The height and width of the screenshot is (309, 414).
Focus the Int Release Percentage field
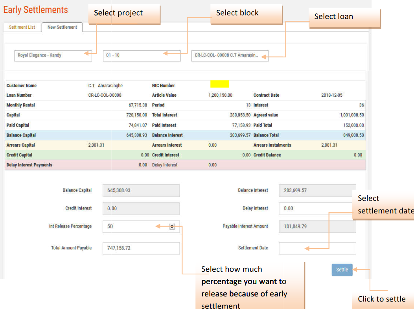(x=136, y=226)
